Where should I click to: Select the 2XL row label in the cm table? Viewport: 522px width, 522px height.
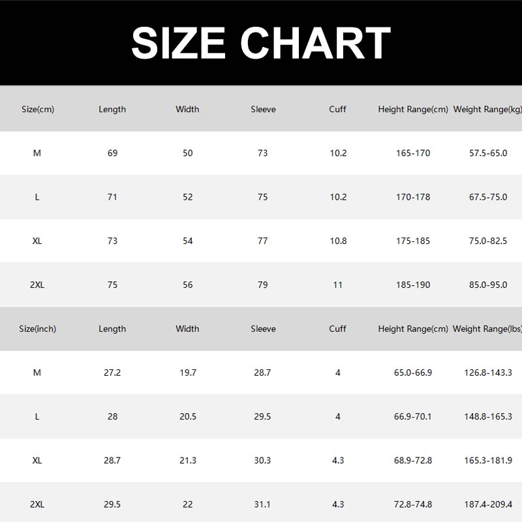pyautogui.click(x=37, y=284)
